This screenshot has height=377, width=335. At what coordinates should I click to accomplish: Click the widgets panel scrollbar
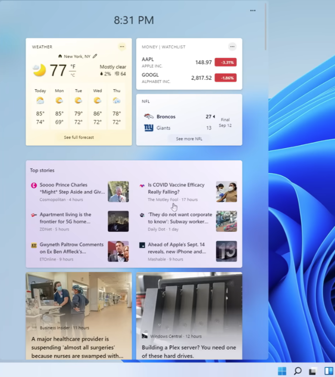pyautogui.click(x=265, y=26)
